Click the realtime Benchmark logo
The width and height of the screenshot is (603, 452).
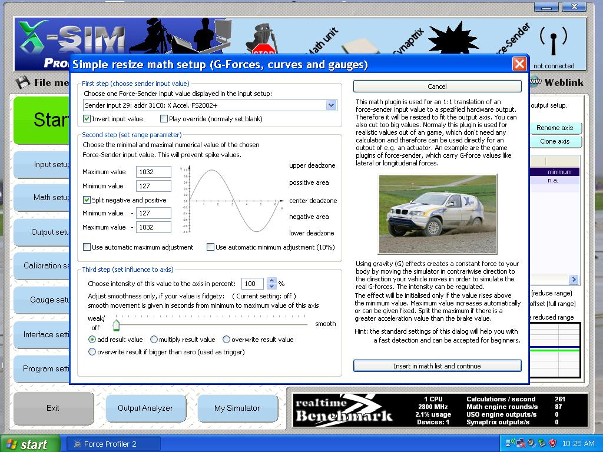344,410
